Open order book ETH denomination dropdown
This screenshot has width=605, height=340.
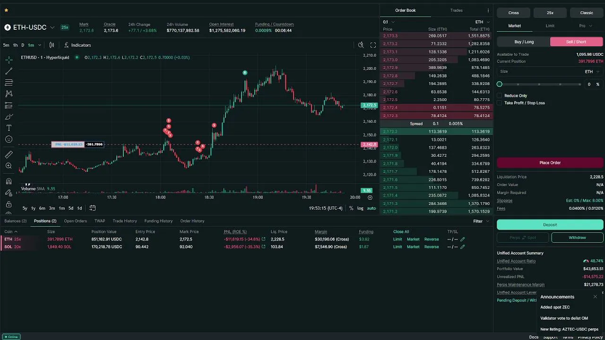click(483, 22)
